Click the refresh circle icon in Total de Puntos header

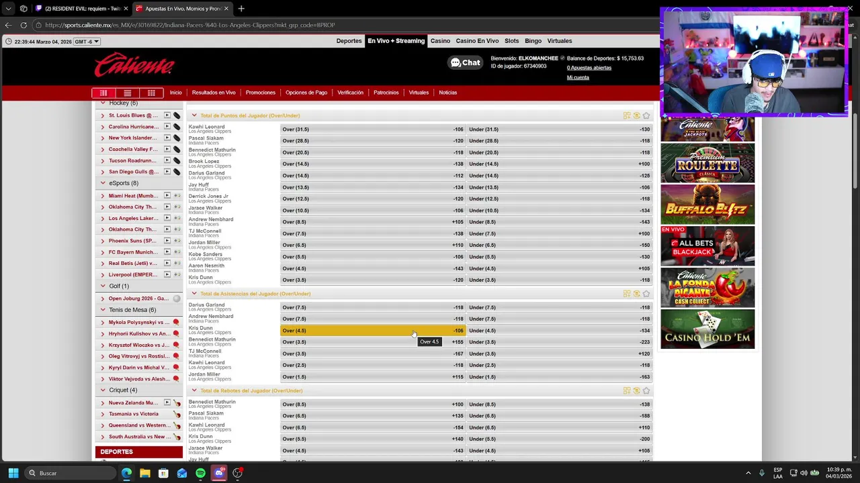pyautogui.click(x=637, y=115)
